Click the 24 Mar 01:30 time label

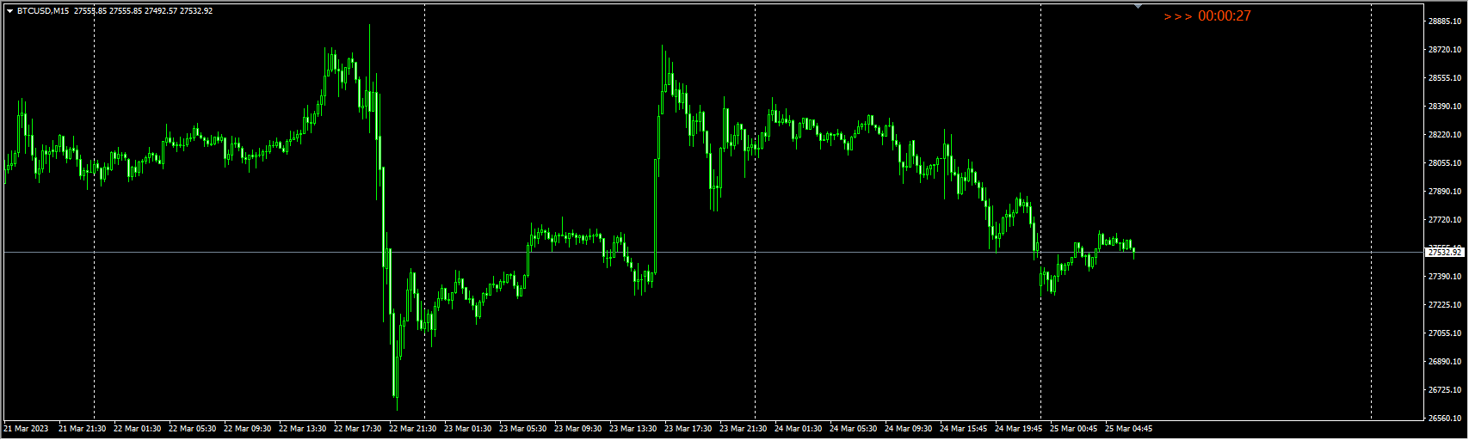point(798,429)
